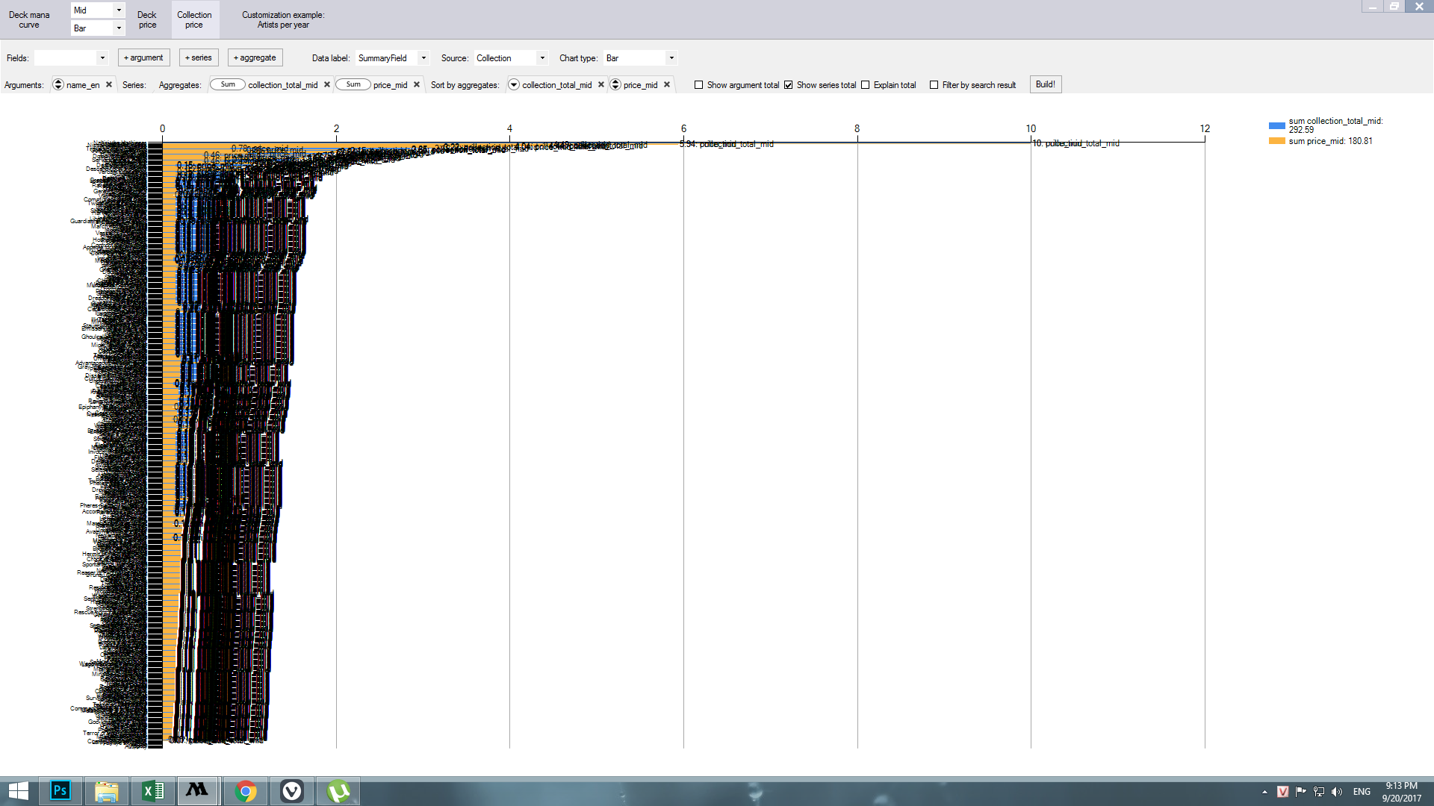Open Excel from the taskbar
1434x806 pixels.
(152, 790)
